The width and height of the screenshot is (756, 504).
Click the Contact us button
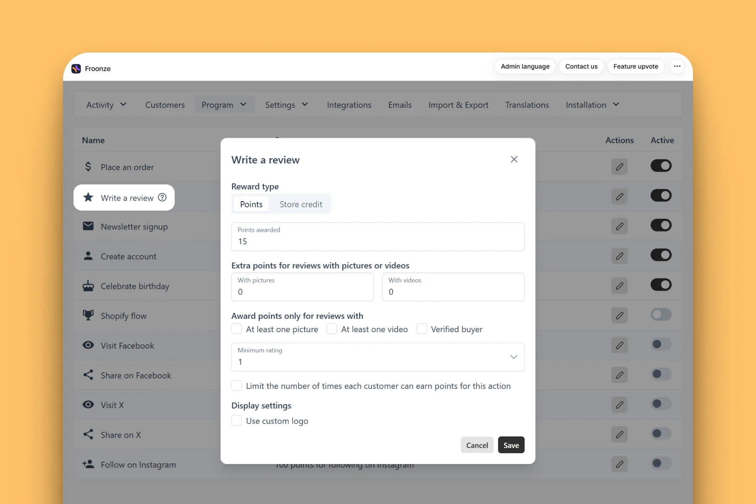(581, 66)
